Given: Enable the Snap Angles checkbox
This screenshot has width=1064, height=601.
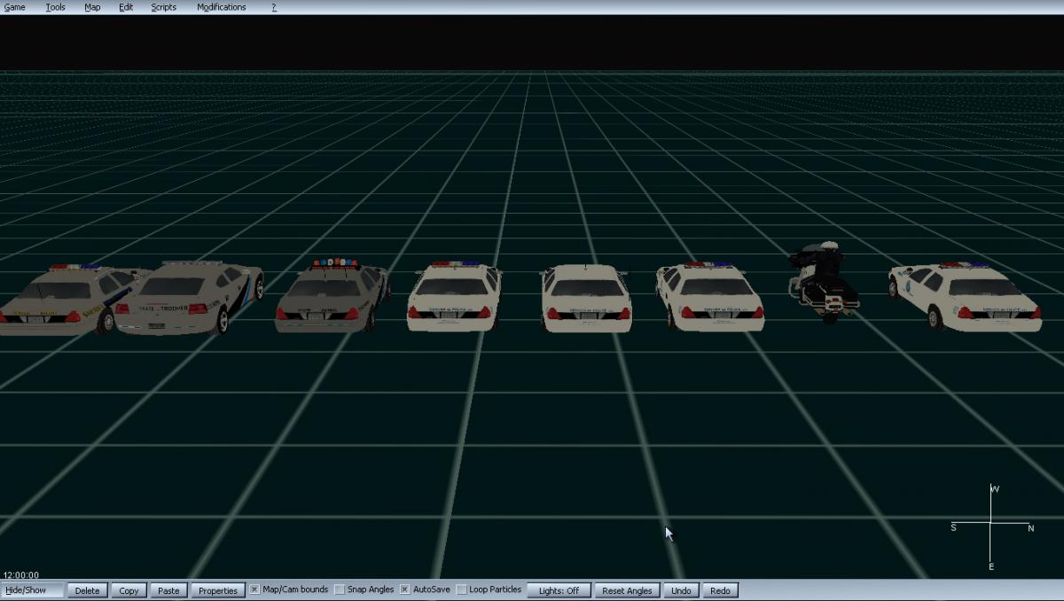Looking at the screenshot, I should point(340,589).
